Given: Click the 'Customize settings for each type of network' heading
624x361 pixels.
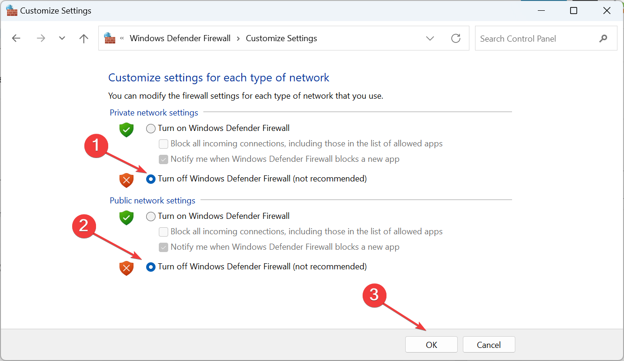Looking at the screenshot, I should tap(219, 78).
